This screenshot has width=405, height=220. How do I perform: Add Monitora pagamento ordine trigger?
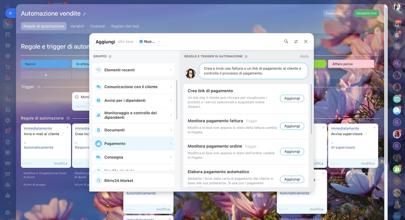click(x=292, y=152)
